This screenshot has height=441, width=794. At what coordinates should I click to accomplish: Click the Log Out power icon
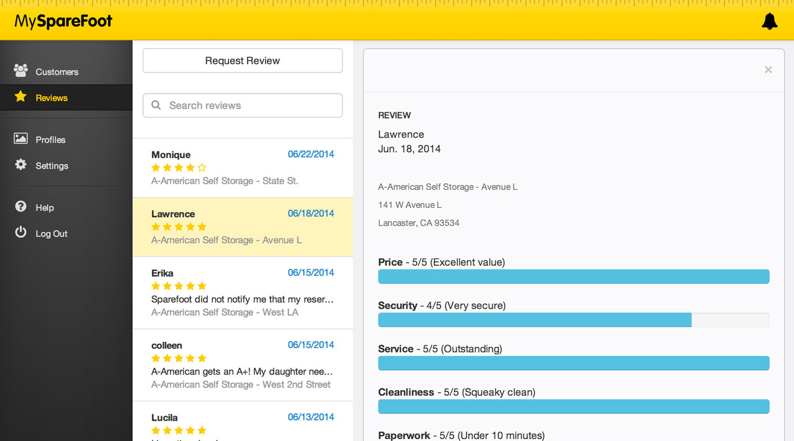[x=20, y=233]
